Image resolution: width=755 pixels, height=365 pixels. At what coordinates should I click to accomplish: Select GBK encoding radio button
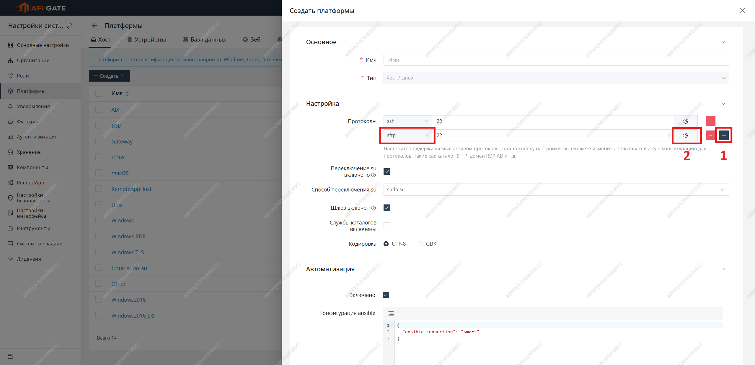coord(420,244)
